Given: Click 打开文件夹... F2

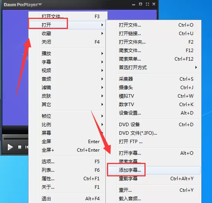Looking at the screenshot, I should coord(153,42).
